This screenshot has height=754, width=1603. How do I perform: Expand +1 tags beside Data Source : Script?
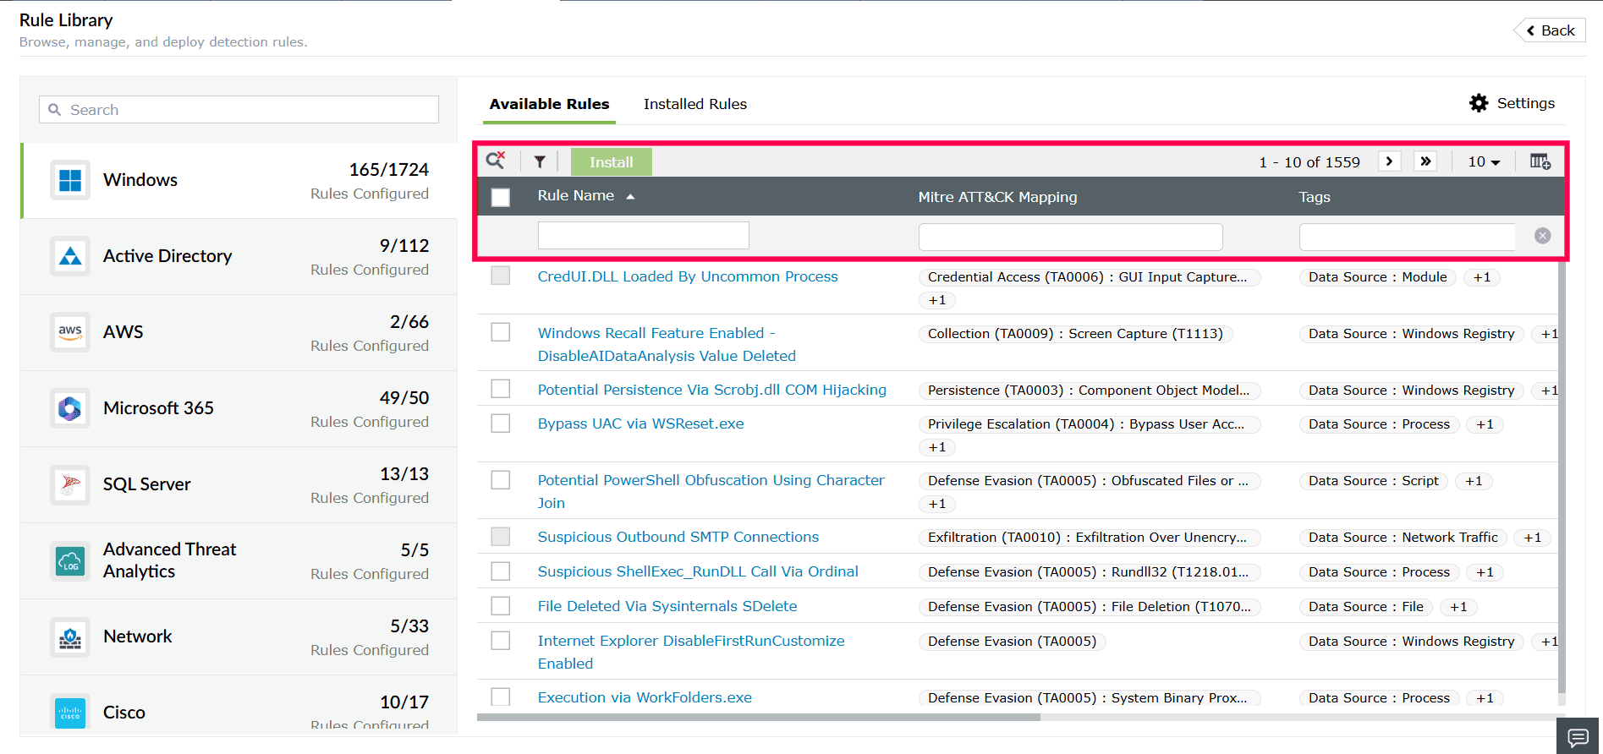click(x=1474, y=481)
